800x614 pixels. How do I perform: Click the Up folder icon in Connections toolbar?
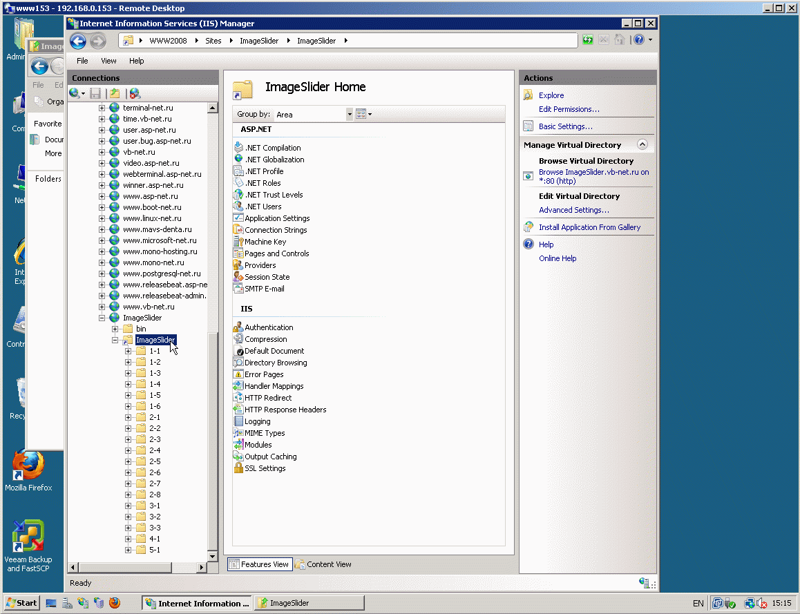coord(115,93)
